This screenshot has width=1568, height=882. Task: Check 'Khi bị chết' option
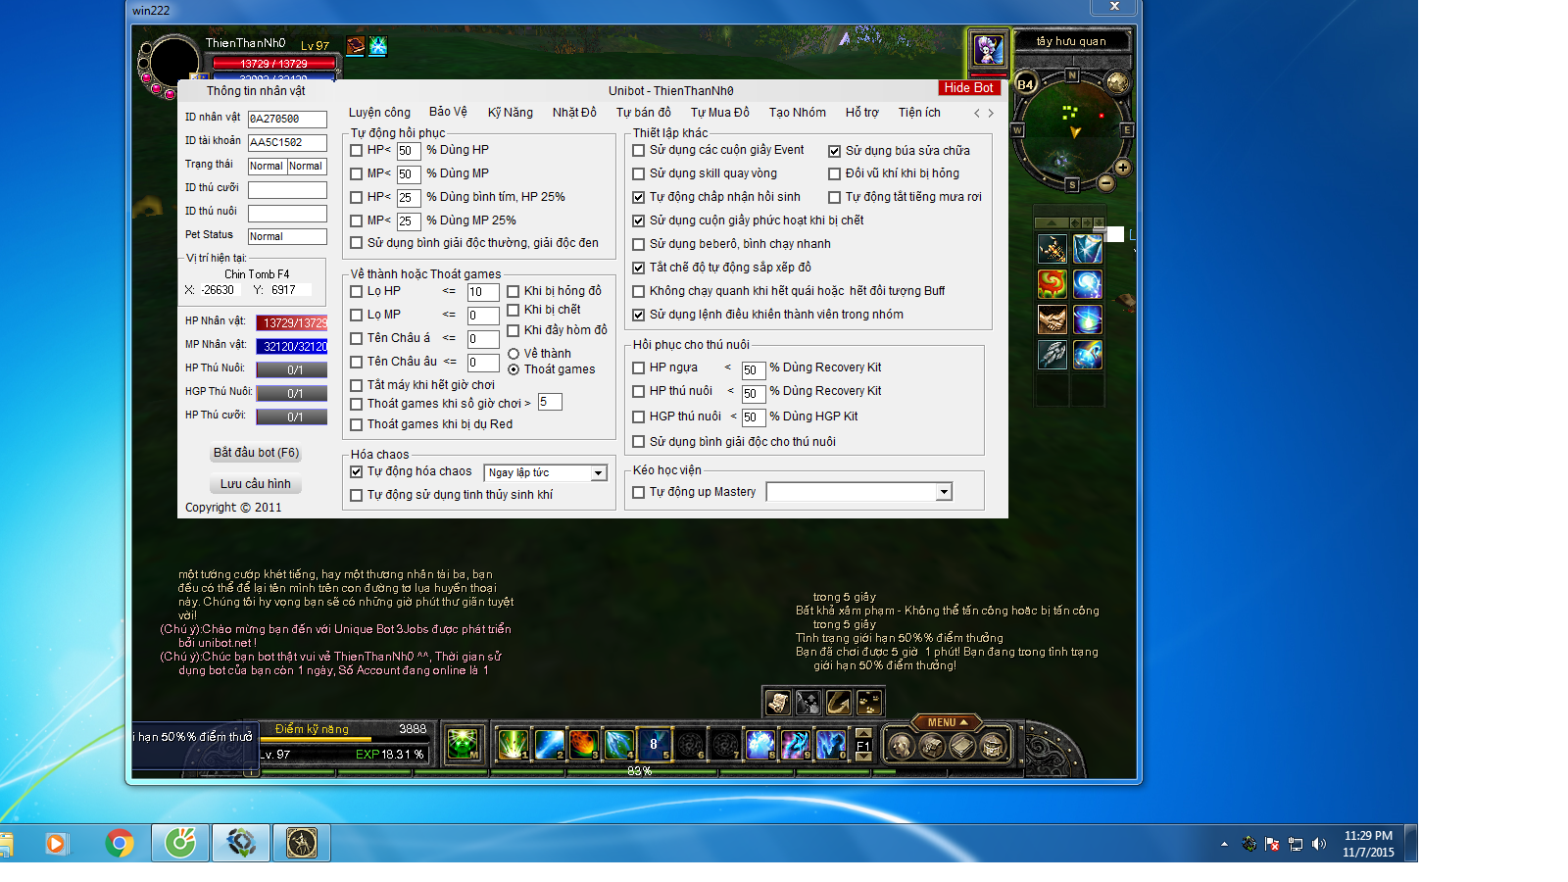(x=514, y=311)
